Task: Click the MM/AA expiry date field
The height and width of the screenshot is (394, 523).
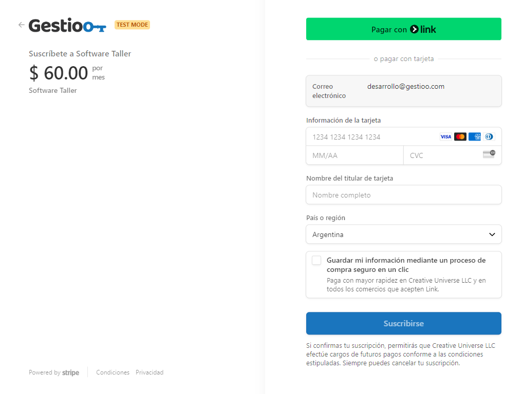Action: (355, 155)
